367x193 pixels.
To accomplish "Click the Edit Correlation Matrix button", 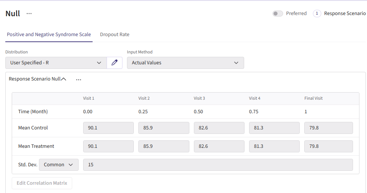I will [42, 183].
